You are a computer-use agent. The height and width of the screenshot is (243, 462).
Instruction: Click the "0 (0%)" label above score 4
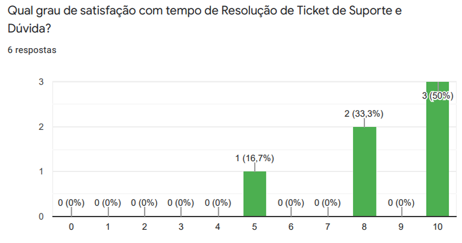click(218, 203)
